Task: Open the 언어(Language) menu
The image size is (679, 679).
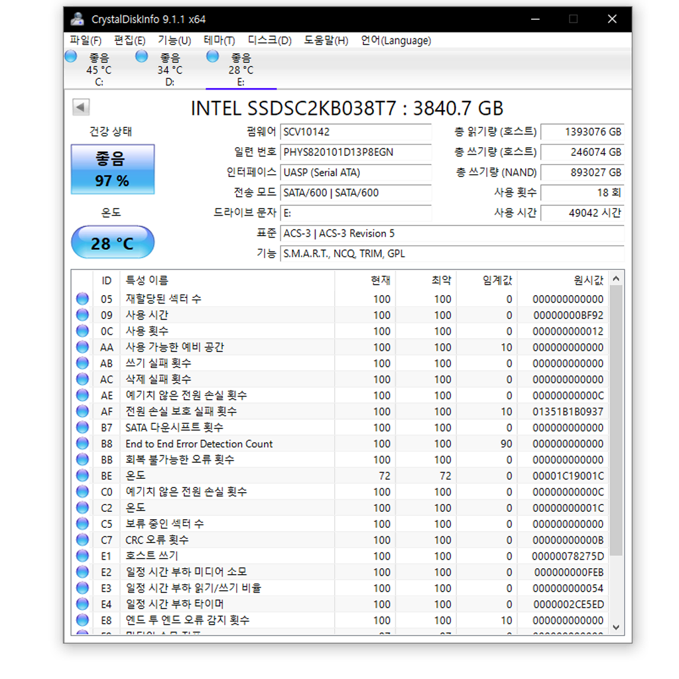Action: 396,40
